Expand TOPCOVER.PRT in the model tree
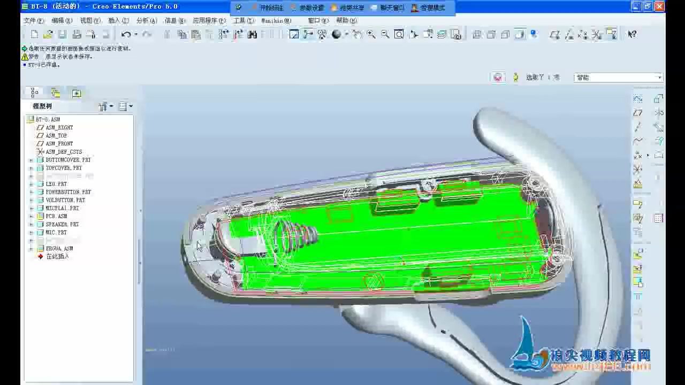The width and height of the screenshot is (685, 385). pyautogui.click(x=31, y=168)
